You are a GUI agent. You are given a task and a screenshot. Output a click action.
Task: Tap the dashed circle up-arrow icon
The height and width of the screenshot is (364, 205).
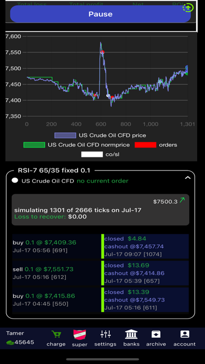(188, 8)
